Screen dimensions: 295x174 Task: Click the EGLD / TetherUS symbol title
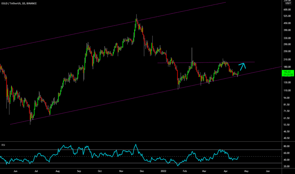click(19, 3)
